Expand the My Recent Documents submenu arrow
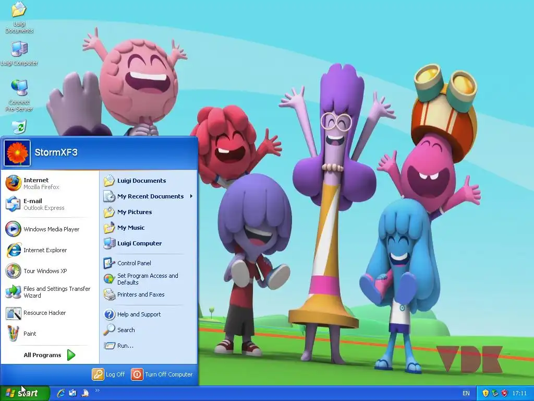Image resolution: width=534 pixels, height=401 pixels. (191, 196)
